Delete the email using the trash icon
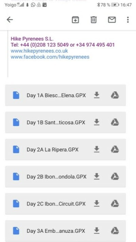 click(x=93, y=20)
